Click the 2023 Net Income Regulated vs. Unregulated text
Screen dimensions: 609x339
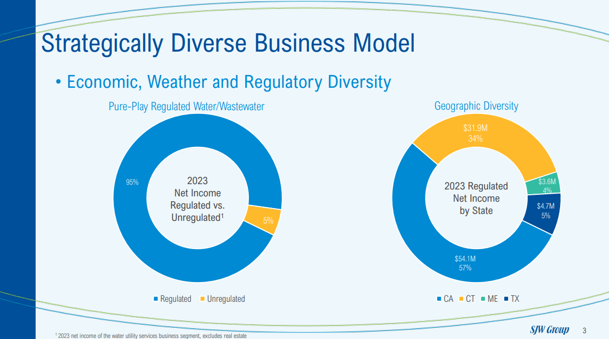197,199
